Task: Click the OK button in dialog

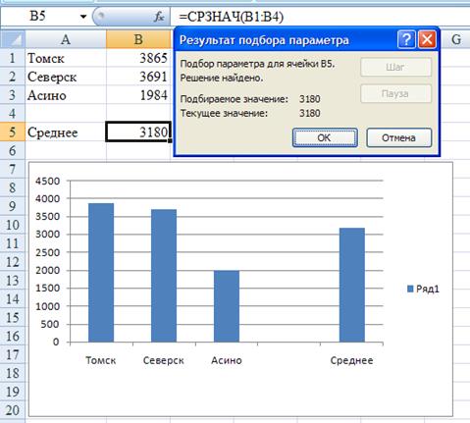Action: pyautogui.click(x=325, y=137)
